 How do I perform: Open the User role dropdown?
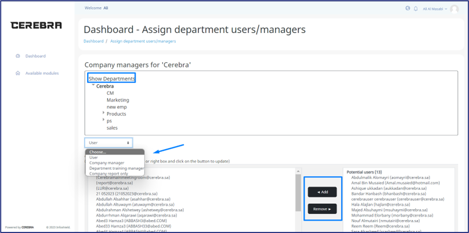coord(109,143)
